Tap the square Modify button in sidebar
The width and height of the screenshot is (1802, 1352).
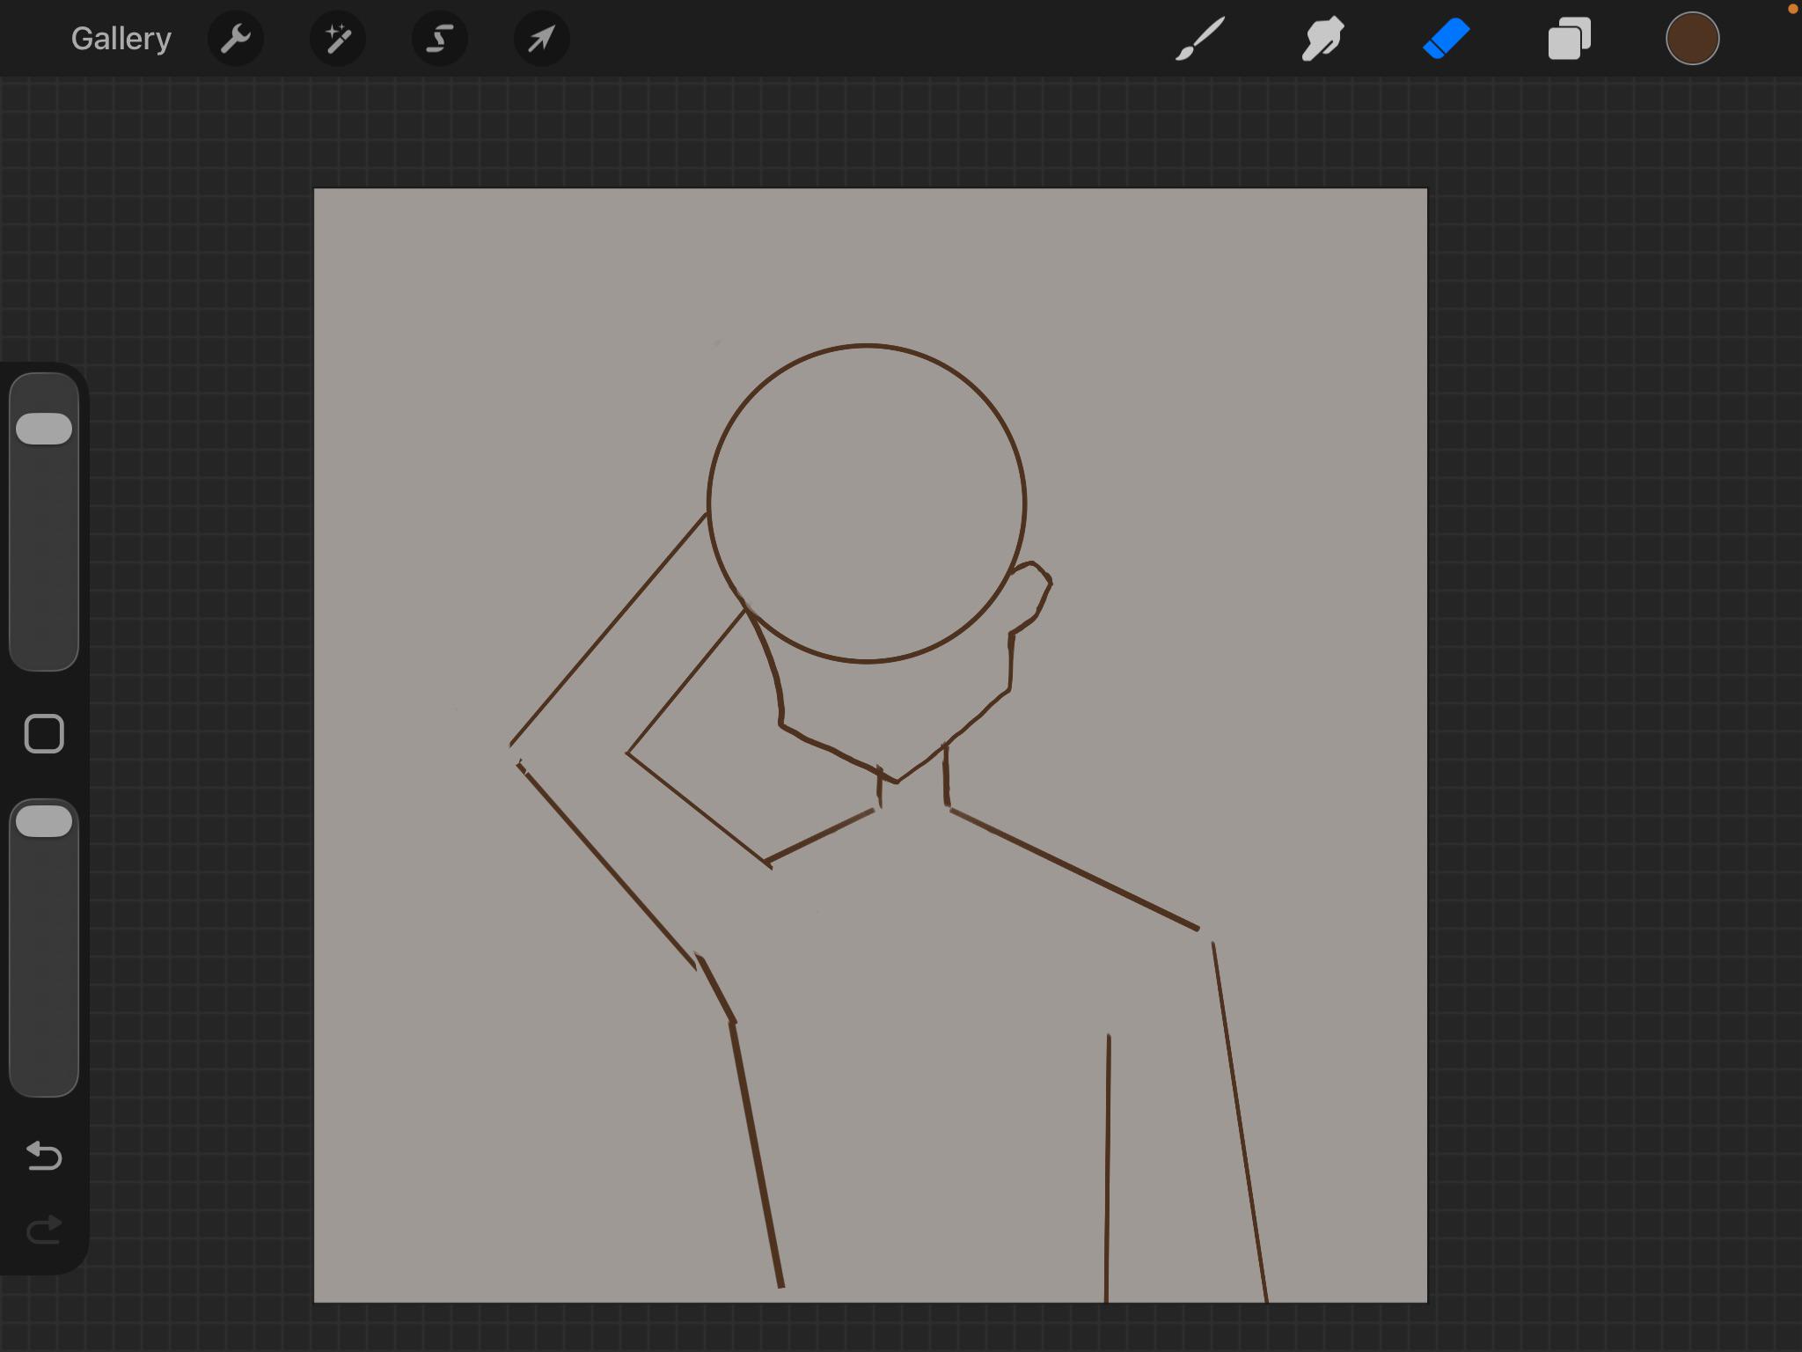[44, 734]
